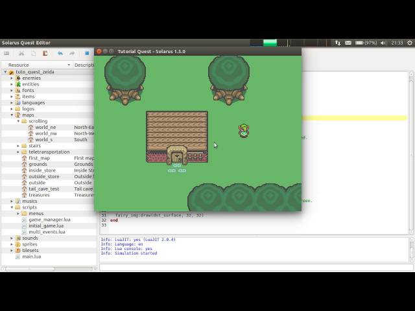Click the enemies resource icon in the tree
Image resolution: width=415 pixels, height=311 pixels.
pos(18,78)
